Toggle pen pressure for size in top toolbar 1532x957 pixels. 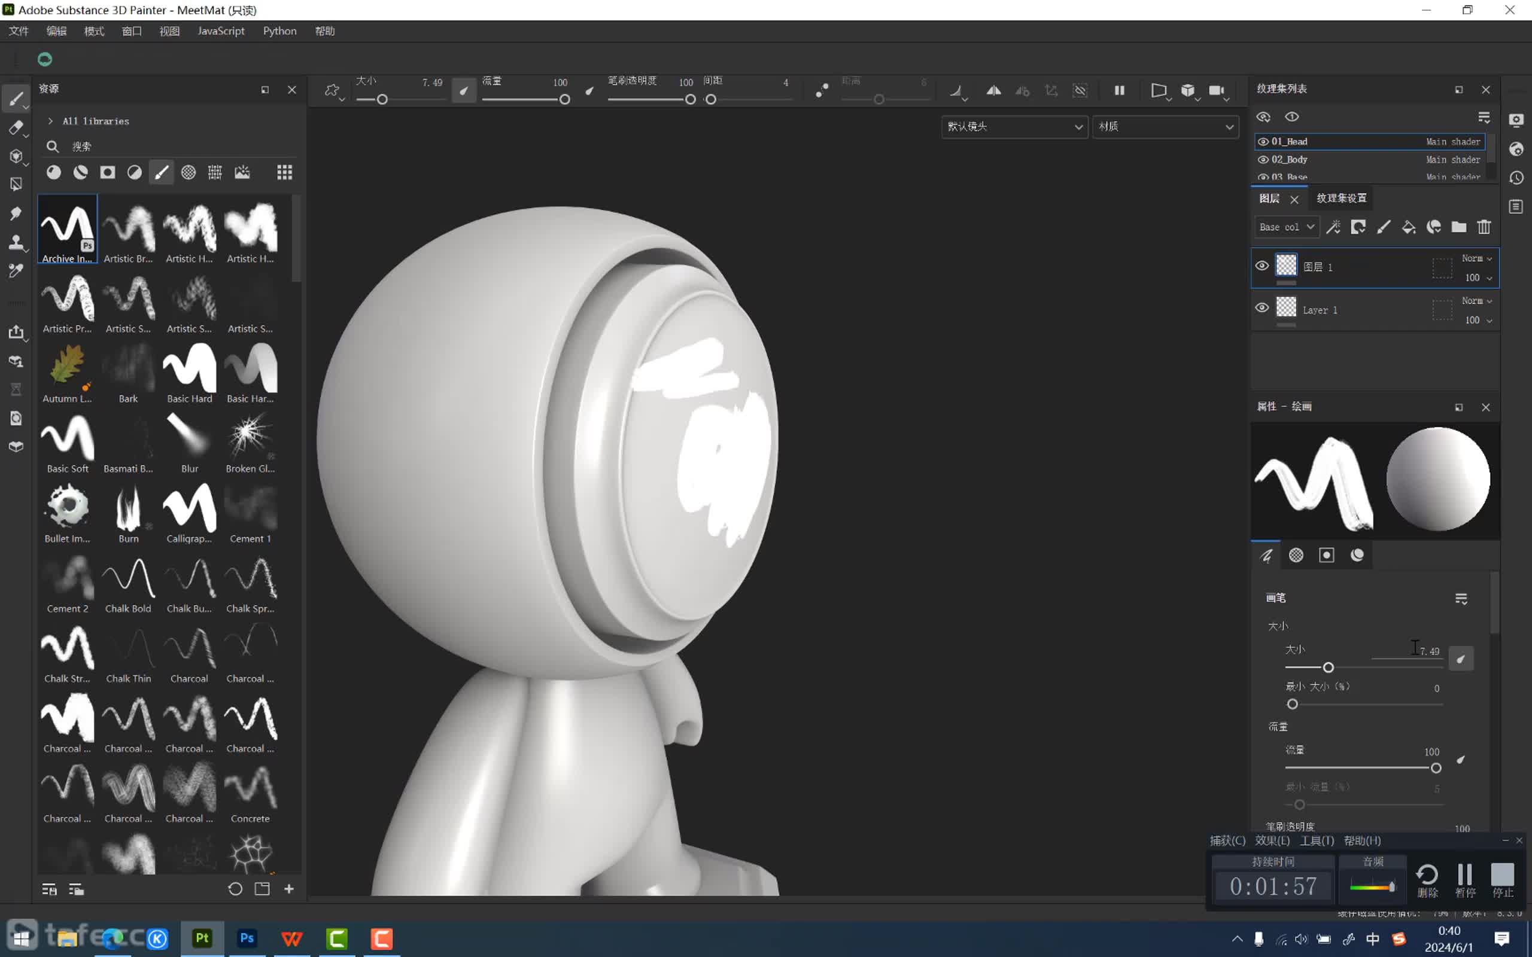click(x=464, y=91)
